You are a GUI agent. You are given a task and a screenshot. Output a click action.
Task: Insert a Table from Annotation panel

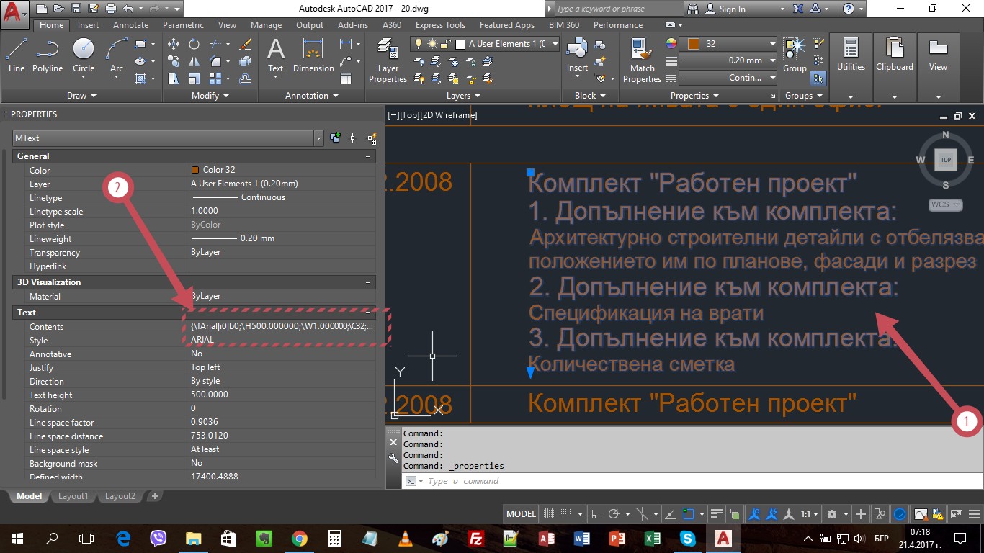tap(346, 78)
